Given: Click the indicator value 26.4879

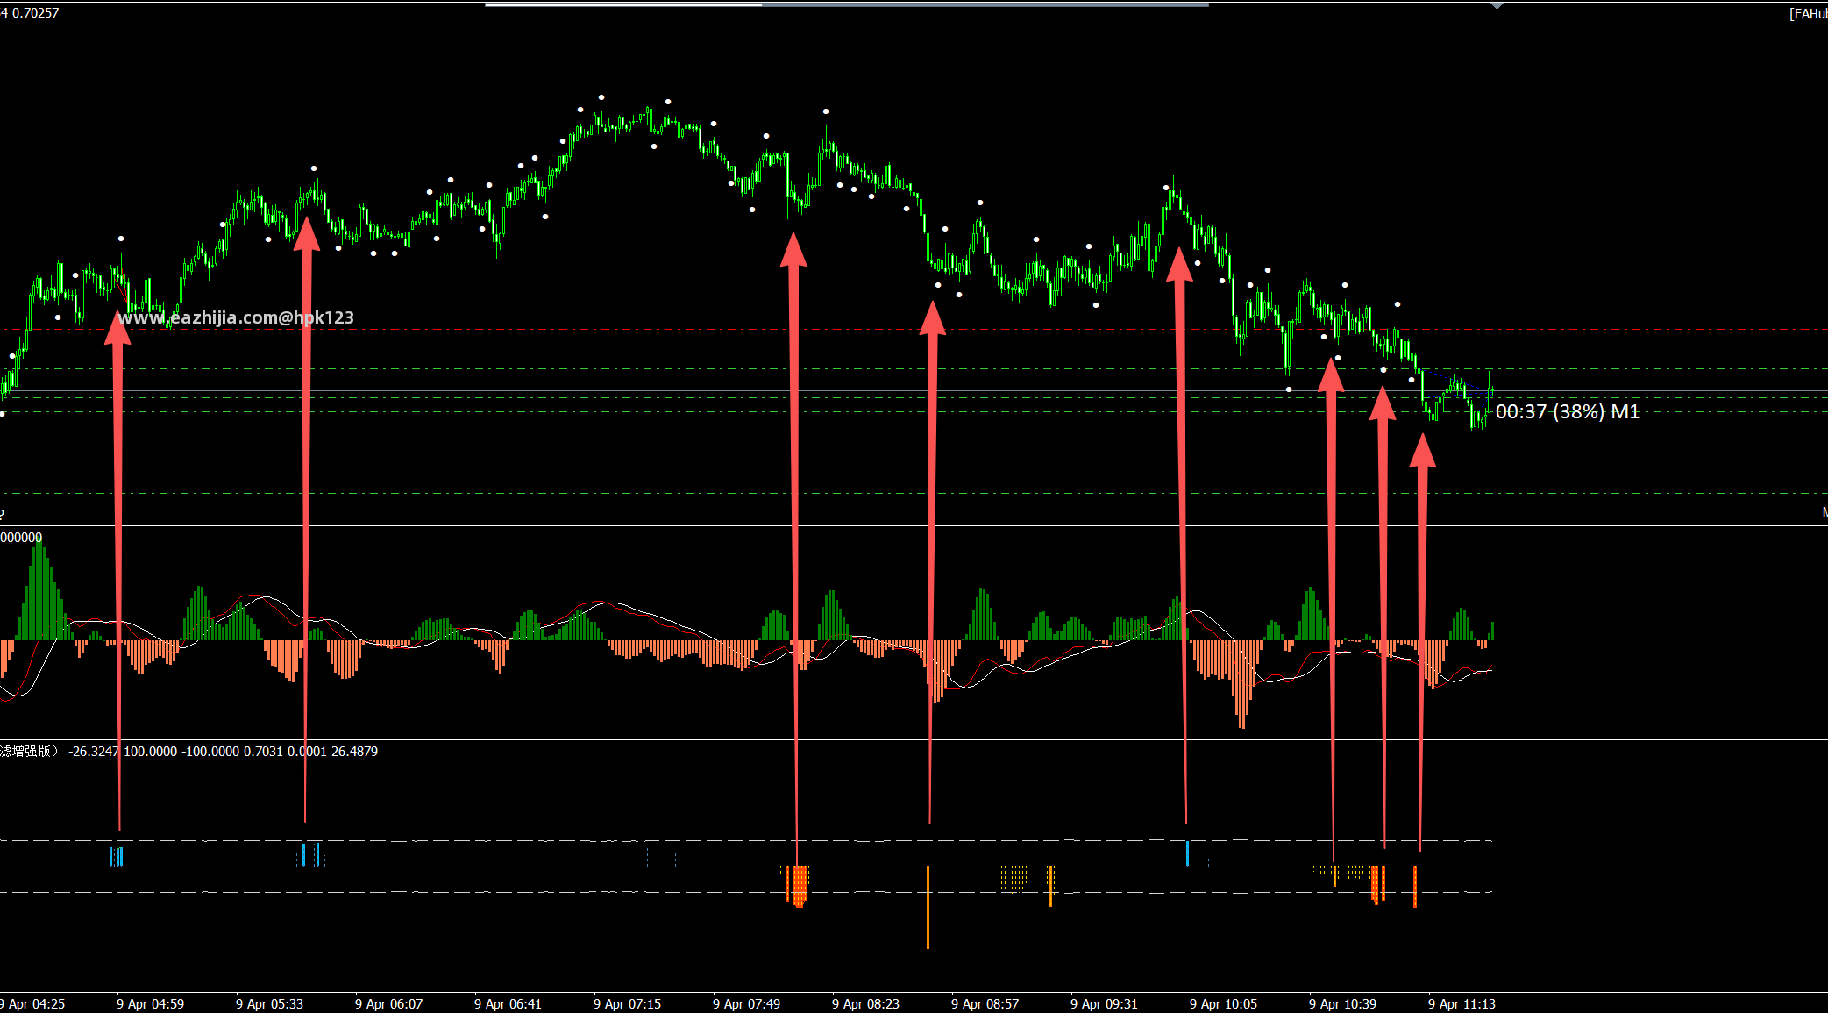Looking at the screenshot, I should click(354, 752).
